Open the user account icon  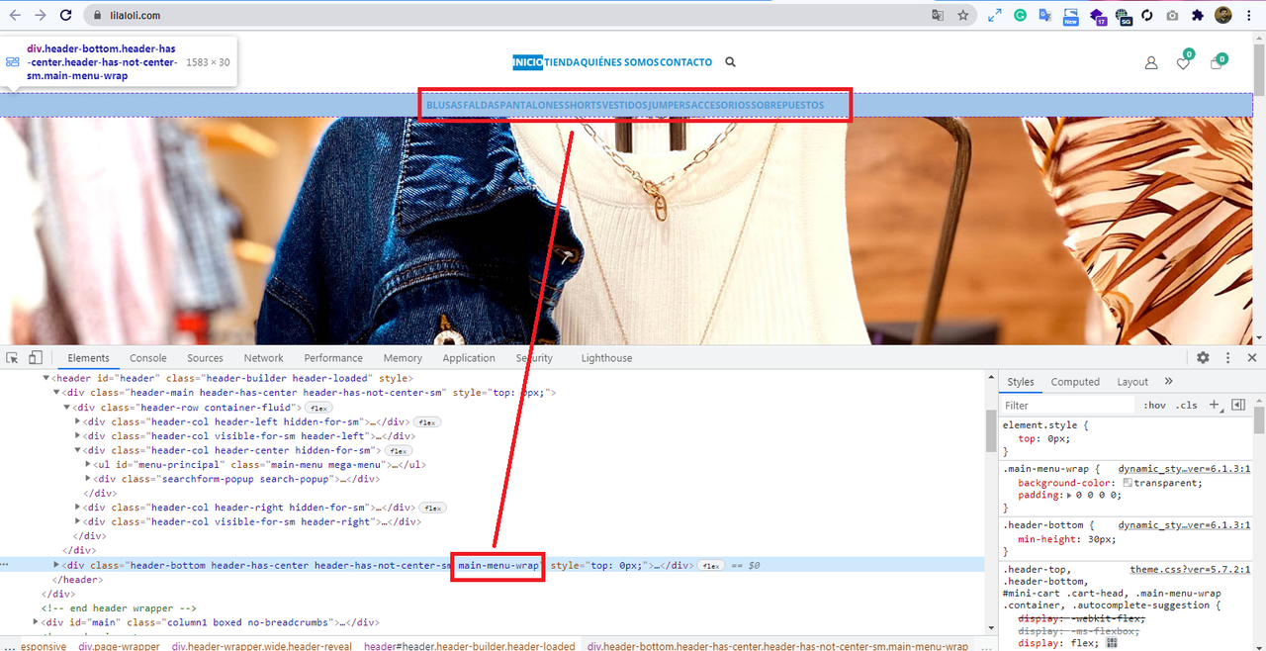point(1151,62)
